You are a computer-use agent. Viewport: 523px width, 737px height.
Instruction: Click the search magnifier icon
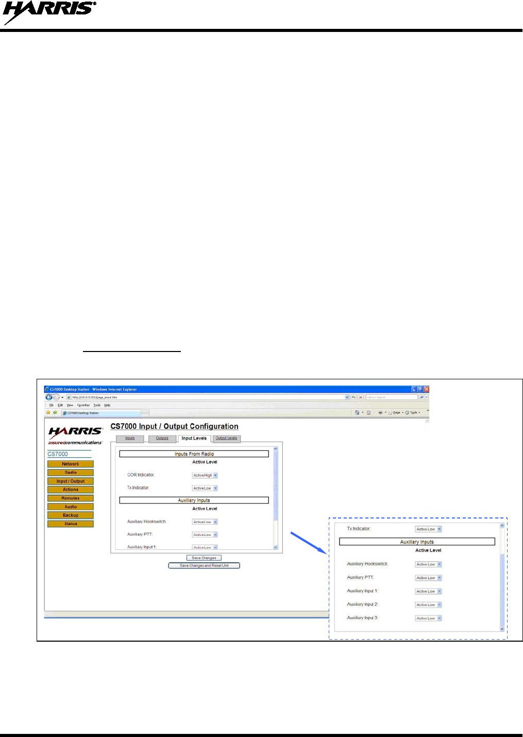(421, 397)
